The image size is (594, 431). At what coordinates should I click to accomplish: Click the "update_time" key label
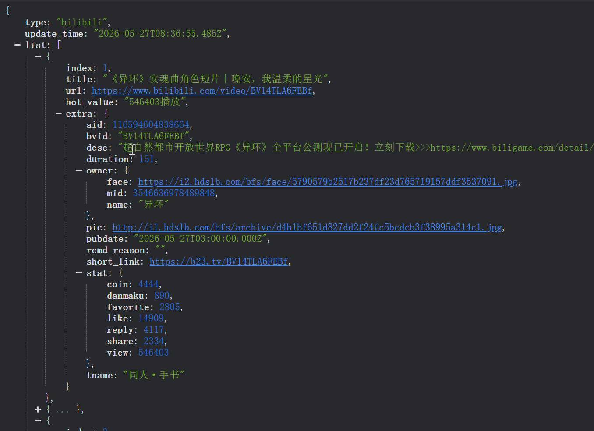pyautogui.click(x=54, y=34)
